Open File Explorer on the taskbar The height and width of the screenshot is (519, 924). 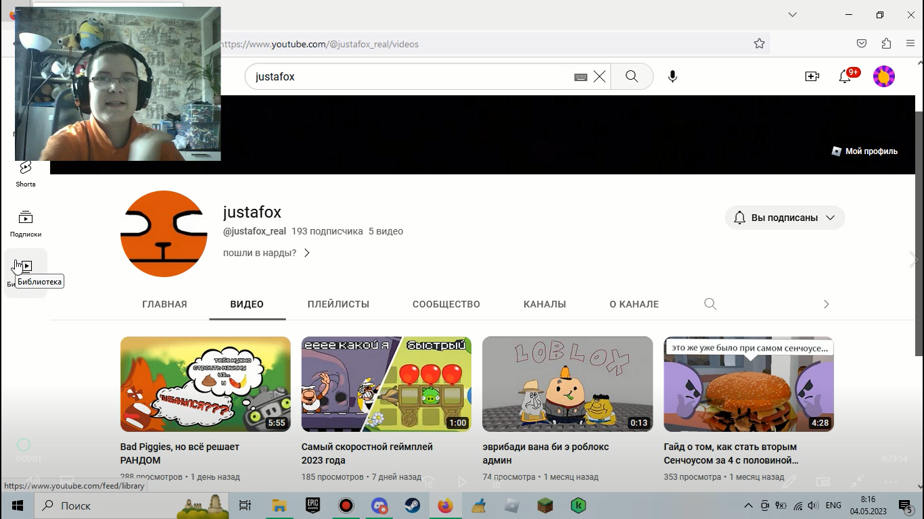(279, 505)
